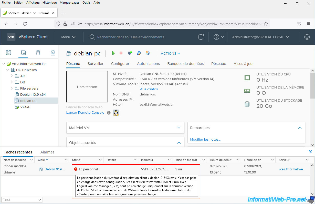Open Administrator@VSPHERE.LOCAL user dropdown

(260, 37)
